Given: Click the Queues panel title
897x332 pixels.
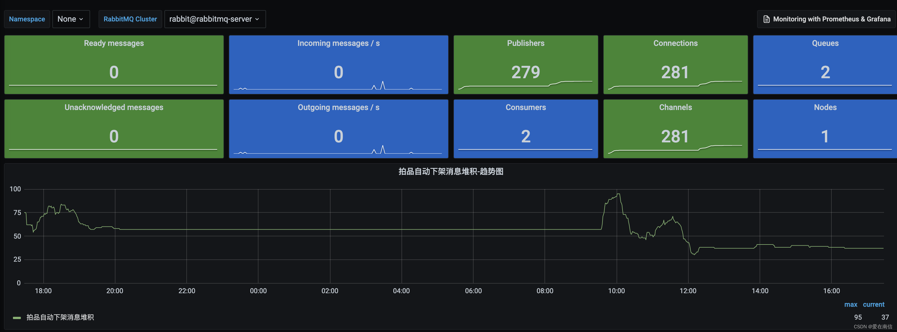Looking at the screenshot, I should click(x=825, y=43).
